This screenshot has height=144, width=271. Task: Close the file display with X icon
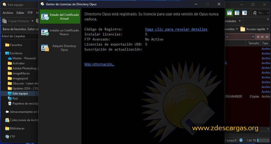point(267,37)
